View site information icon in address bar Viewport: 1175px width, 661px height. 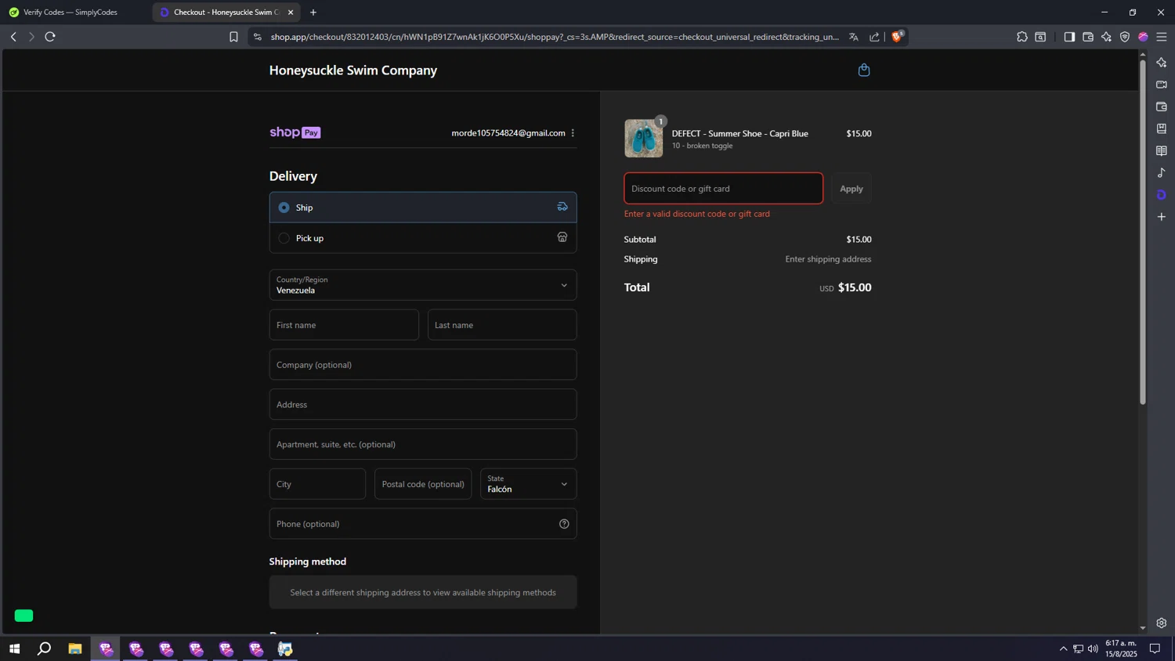(x=258, y=37)
